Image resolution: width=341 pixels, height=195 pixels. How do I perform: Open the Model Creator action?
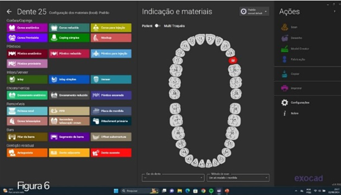click(285, 49)
